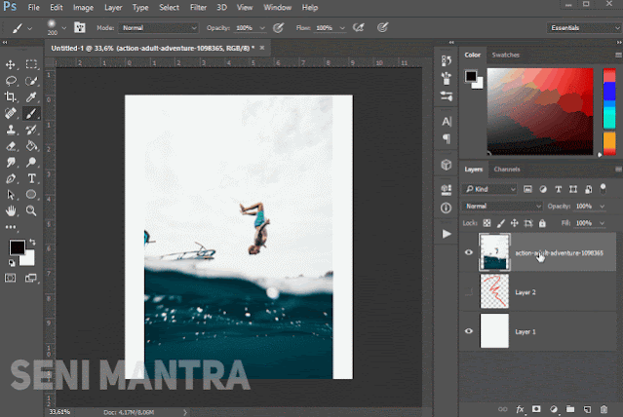The height and width of the screenshot is (417, 623).
Task: Select the Move tool
Action: 11,64
